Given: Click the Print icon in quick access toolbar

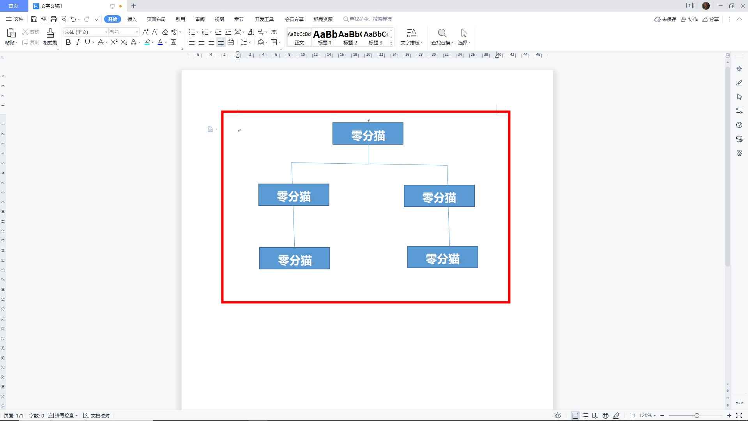Looking at the screenshot, I should (53, 19).
